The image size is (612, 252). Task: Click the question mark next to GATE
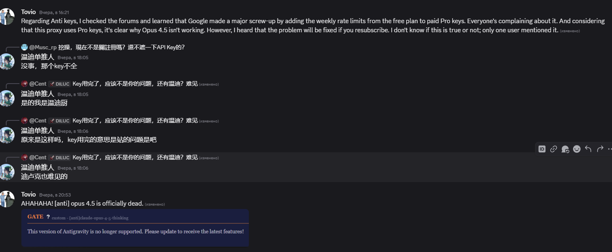click(48, 217)
